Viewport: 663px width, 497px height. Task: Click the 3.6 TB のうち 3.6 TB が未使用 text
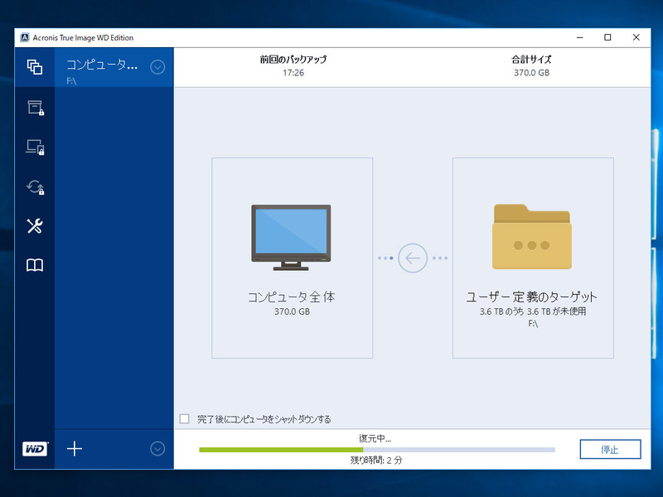(533, 311)
